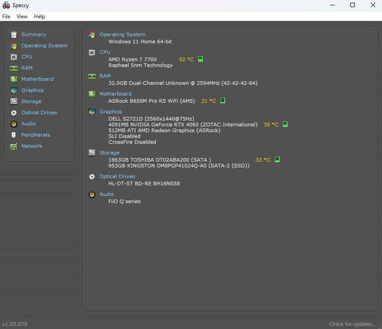The height and width of the screenshot is (329, 382).
Task: Open Motherboard via its sidebar icon
Action: (14, 79)
